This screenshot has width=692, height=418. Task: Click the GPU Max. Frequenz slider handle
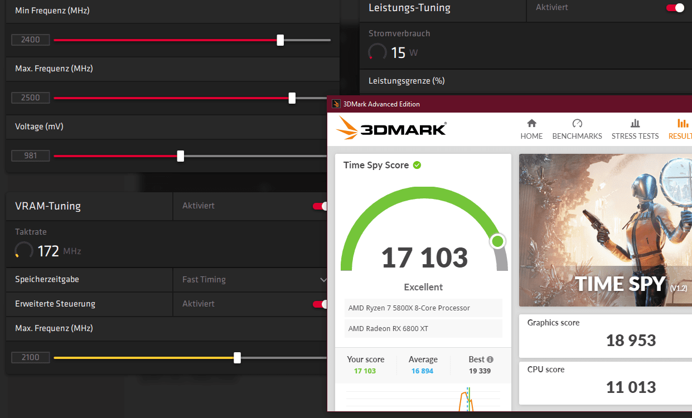click(292, 98)
